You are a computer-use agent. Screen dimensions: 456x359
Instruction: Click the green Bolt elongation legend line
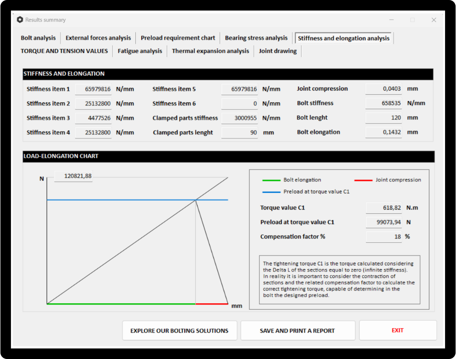click(x=271, y=180)
